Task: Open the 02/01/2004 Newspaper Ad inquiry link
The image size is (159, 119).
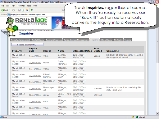Action: coord(35,89)
